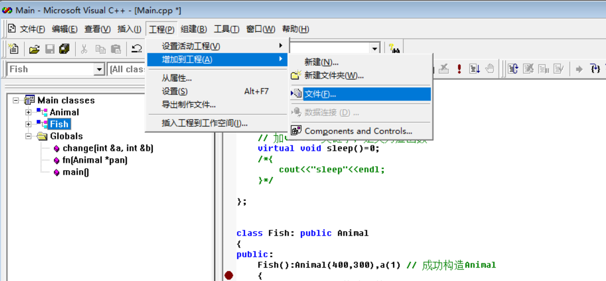This screenshot has width=606, height=281.
Task: Expand 设置活动工程(V) submenu
Action: click(x=217, y=46)
